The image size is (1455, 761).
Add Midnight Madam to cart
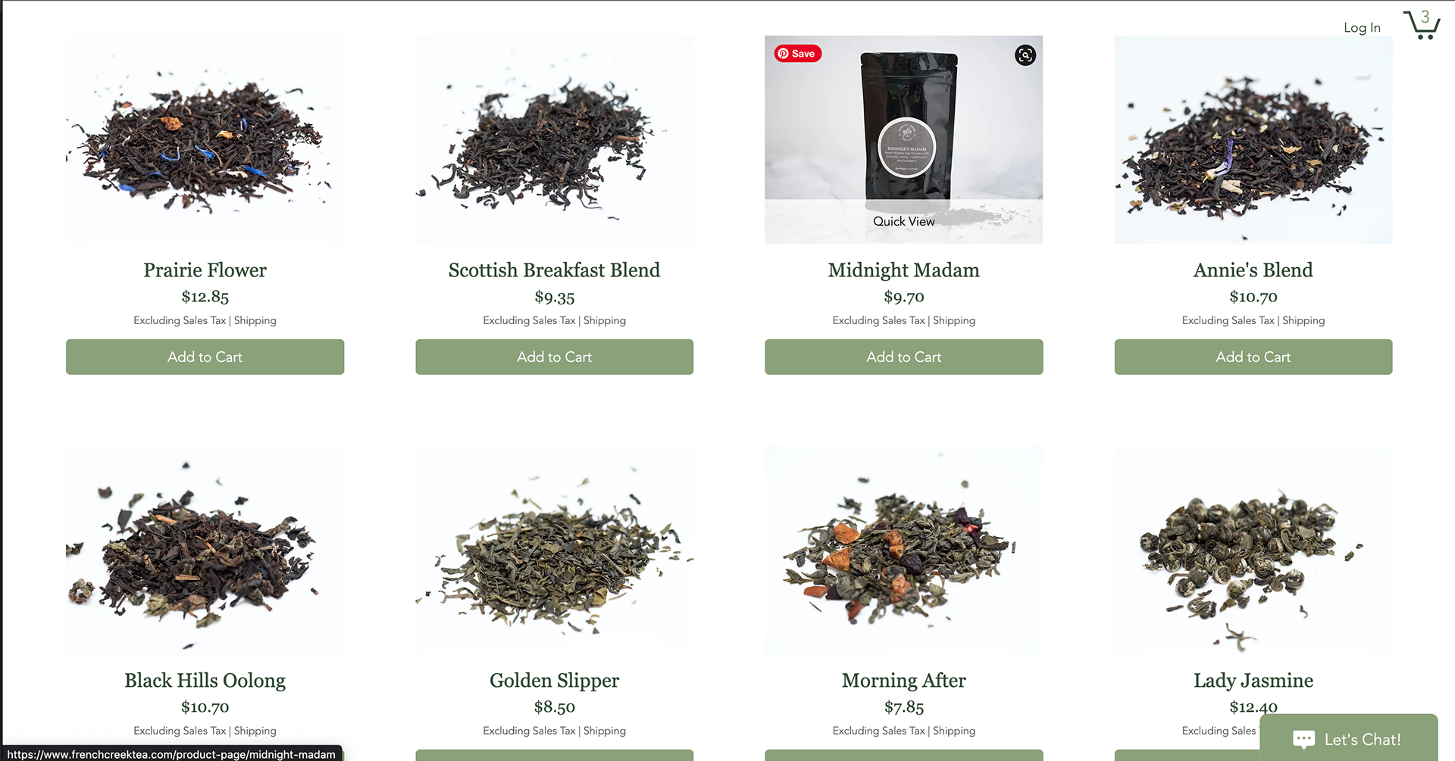tap(903, 357)
